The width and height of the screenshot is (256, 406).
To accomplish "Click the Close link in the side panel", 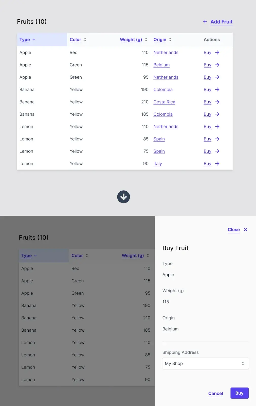I will tap(234, 230).
